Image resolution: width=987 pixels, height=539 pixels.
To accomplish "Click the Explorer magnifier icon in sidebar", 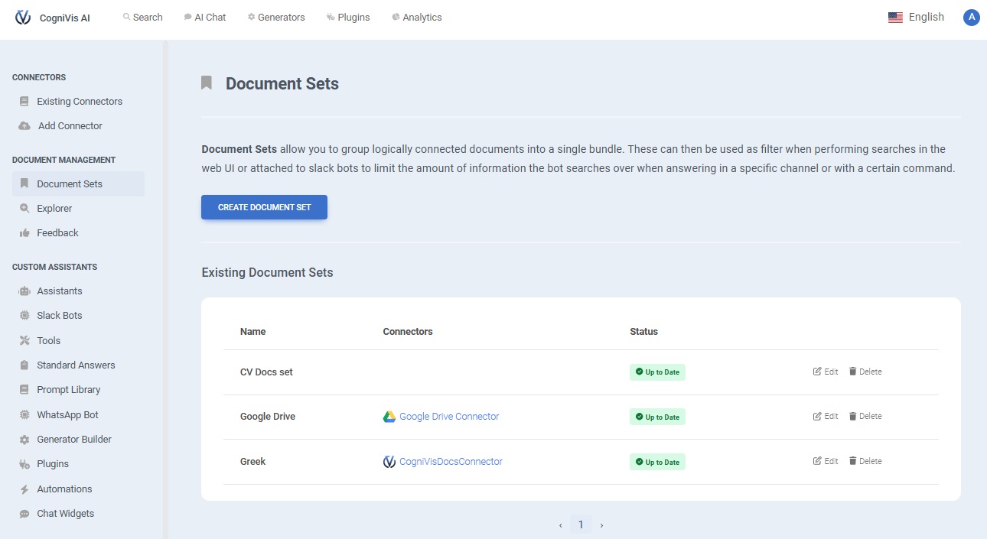I will point(24,208).
